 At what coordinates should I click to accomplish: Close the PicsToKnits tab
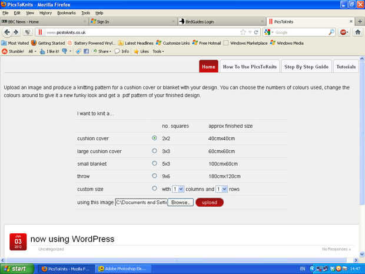tap(351, 21)
